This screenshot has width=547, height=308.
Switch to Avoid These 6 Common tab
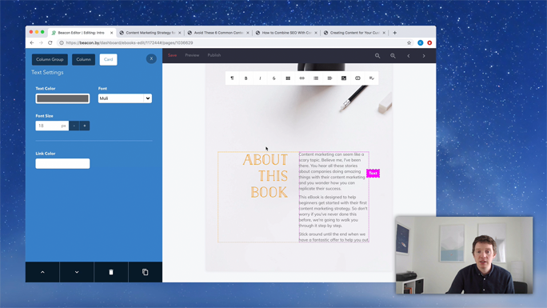218,33
